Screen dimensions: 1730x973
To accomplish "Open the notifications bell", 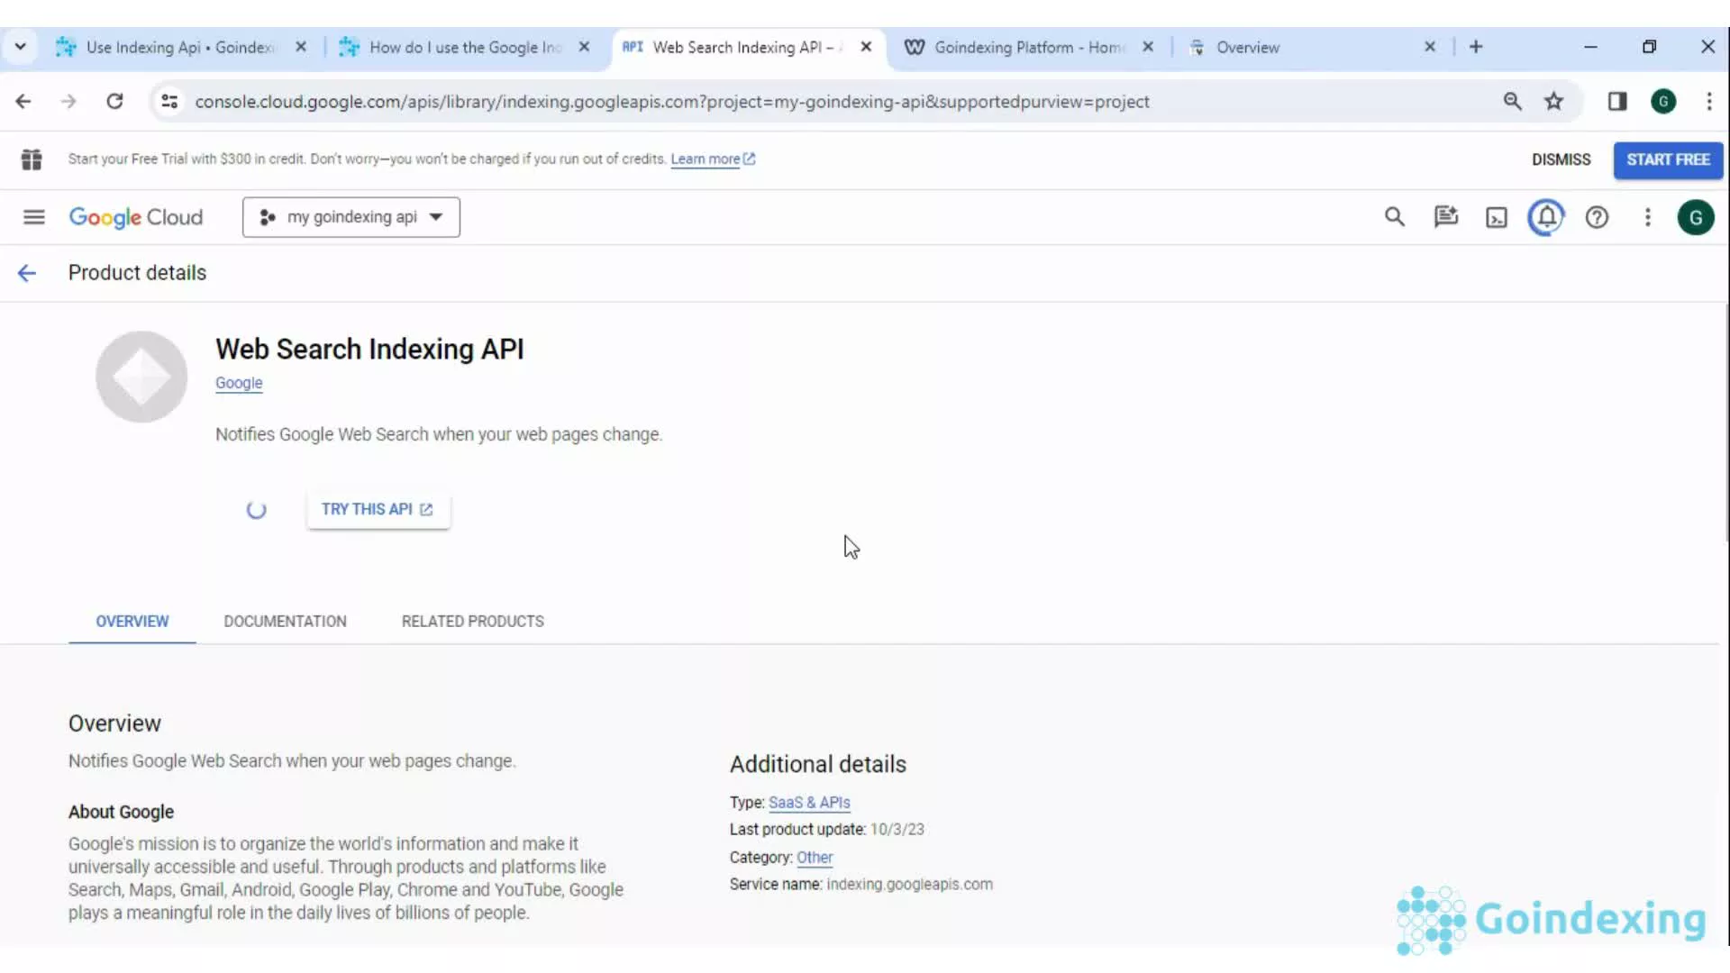I will (x=1546, y=217).
